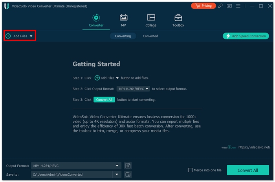Open output format settings icon
Image resolution: width=275 pixels, height=182 pixels.
[128, 166]
